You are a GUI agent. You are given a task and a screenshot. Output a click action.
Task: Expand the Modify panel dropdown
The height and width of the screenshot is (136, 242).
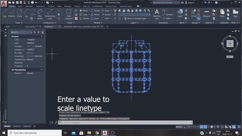pyautogui.click(x=98, y=23)
